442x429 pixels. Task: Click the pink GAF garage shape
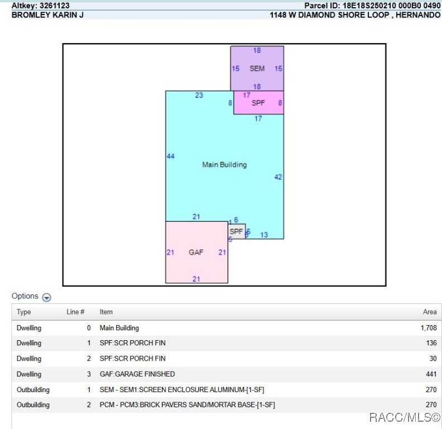(196, 252)
